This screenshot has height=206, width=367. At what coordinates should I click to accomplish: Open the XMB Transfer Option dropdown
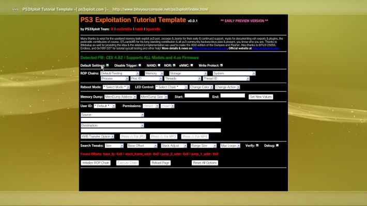coord(97,136)
